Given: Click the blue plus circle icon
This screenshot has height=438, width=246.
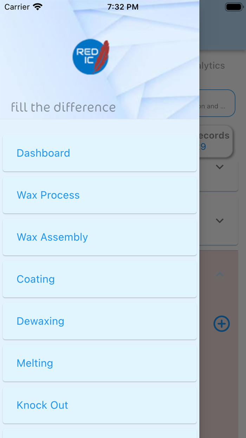Looking at the screenshot, I should (x=221, y=324).
